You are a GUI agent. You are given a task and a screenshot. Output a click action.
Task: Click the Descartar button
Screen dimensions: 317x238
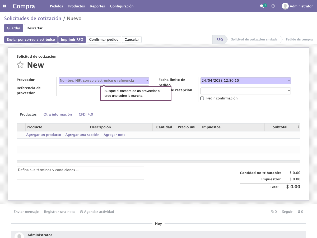pyautogui.click(x=35, y=28)
